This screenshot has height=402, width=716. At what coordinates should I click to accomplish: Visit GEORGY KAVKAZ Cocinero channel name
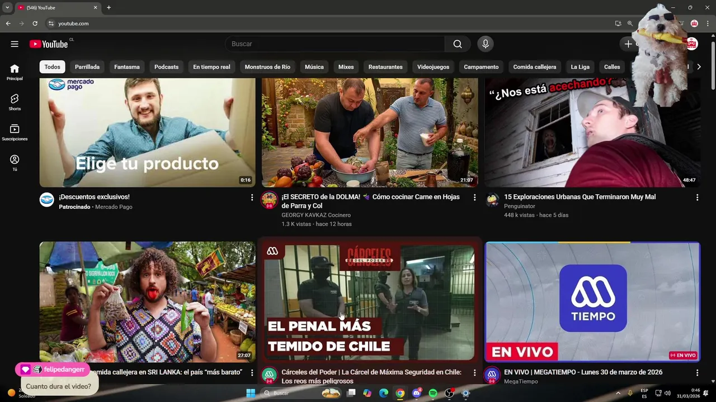click(x=316, y=215)
